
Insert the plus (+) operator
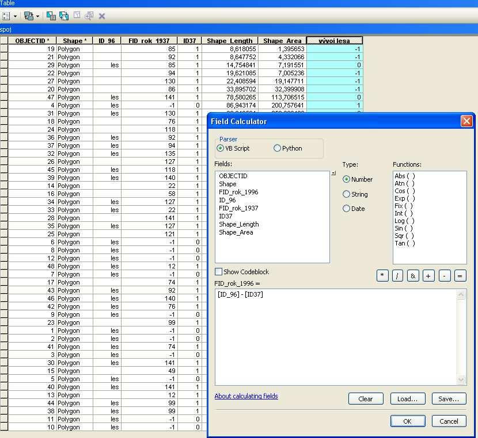(428, 276)
